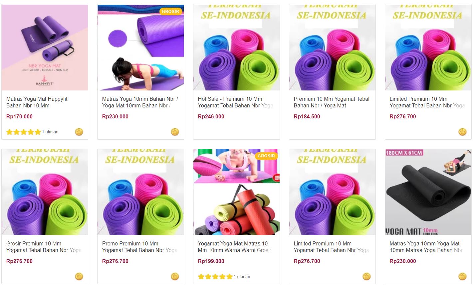Click 1 ulasan text on Happyfit card
Screen dimensions: 473x286
(x=50, y=132)
